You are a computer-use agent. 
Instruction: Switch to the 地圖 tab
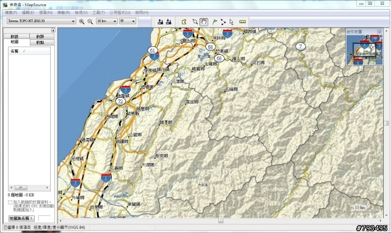coord(15,42)
